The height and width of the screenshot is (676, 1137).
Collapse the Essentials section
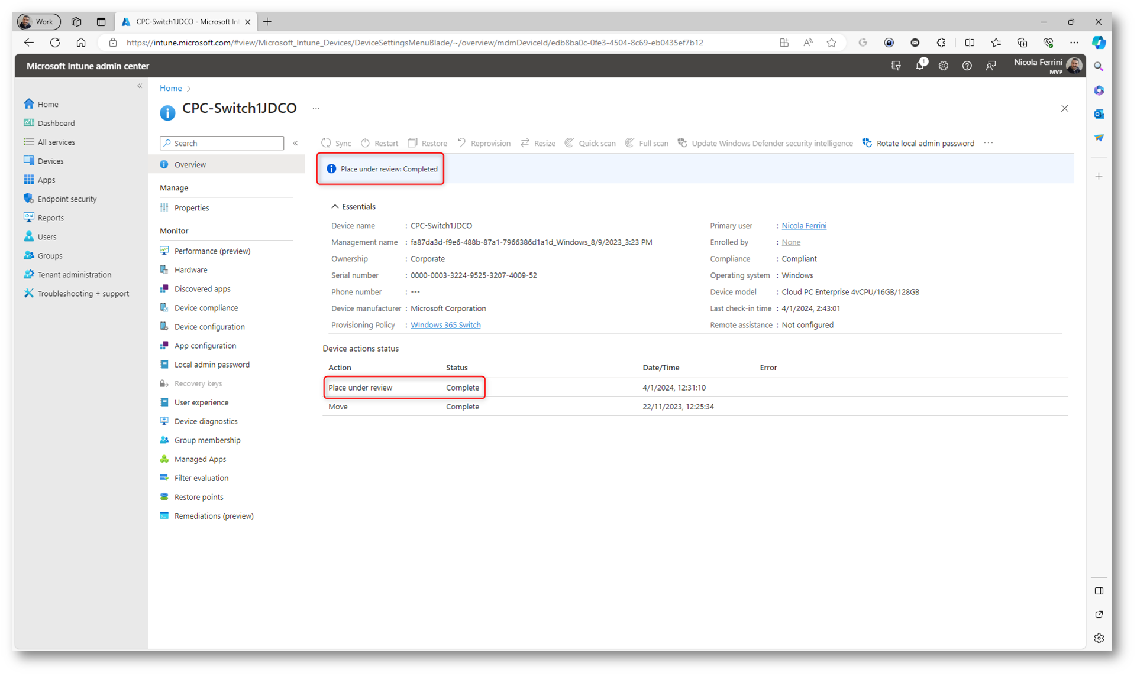(335, 207)
